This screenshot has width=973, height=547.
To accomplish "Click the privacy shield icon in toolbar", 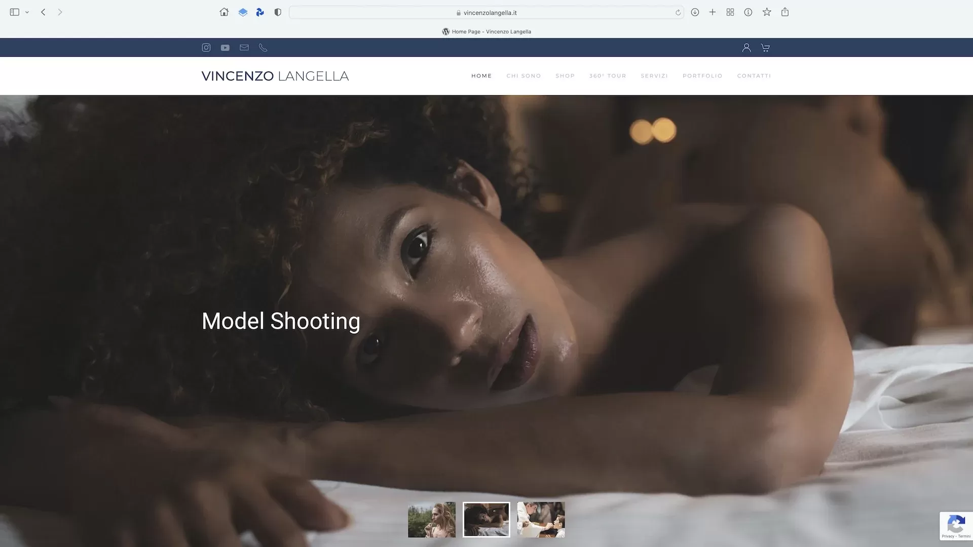I will pyautogui.click(x=278, y=12).
